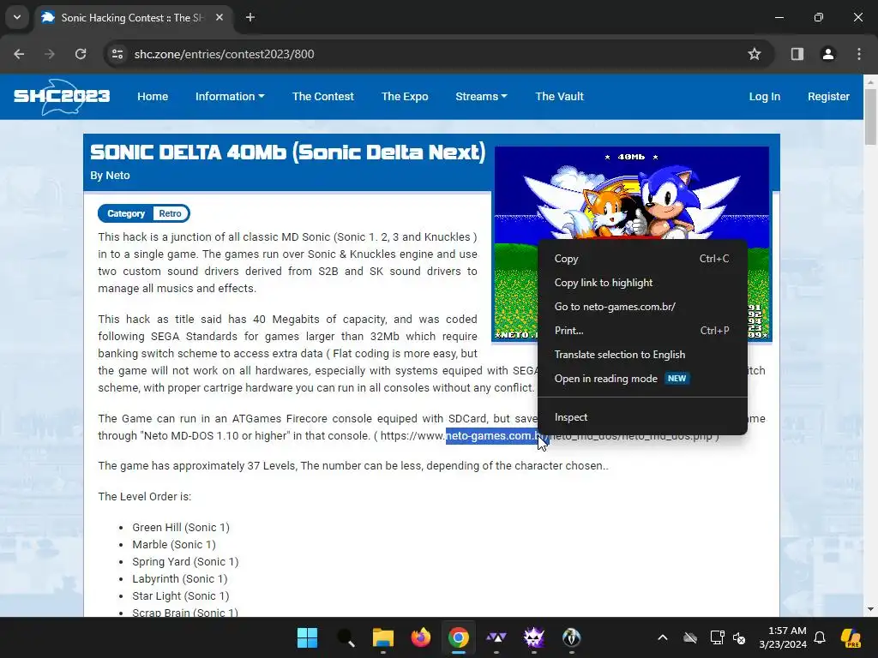Click the highlighted neto-games.com.br text
The image size is (878, 658).
pyautogui.click(x=493, y=435)
